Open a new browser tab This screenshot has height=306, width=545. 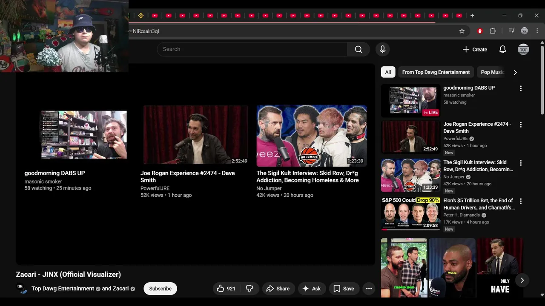(472, 16)
